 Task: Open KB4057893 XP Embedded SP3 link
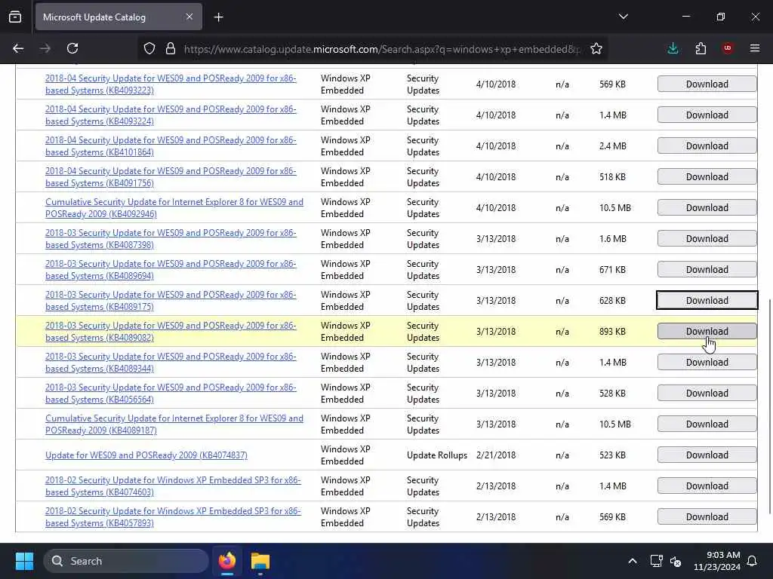pyautogui.click(x=173, y=517)
